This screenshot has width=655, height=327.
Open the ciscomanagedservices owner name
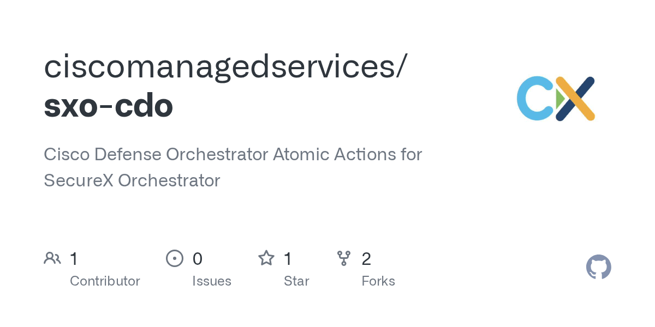(x=225, y=66)
